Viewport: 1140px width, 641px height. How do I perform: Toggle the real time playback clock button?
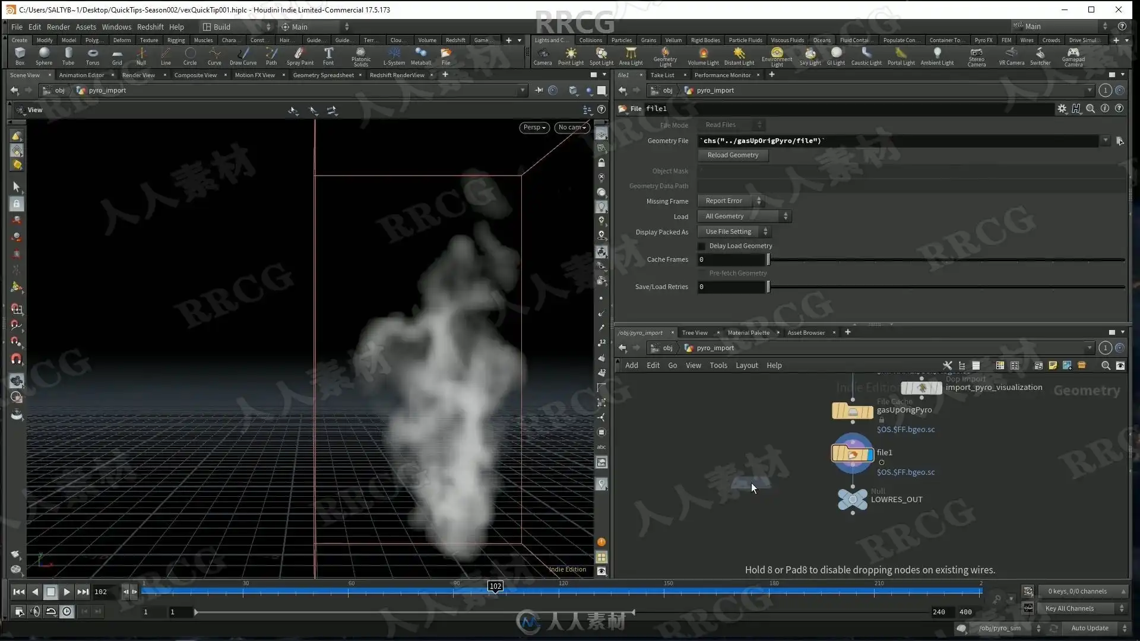67,611
